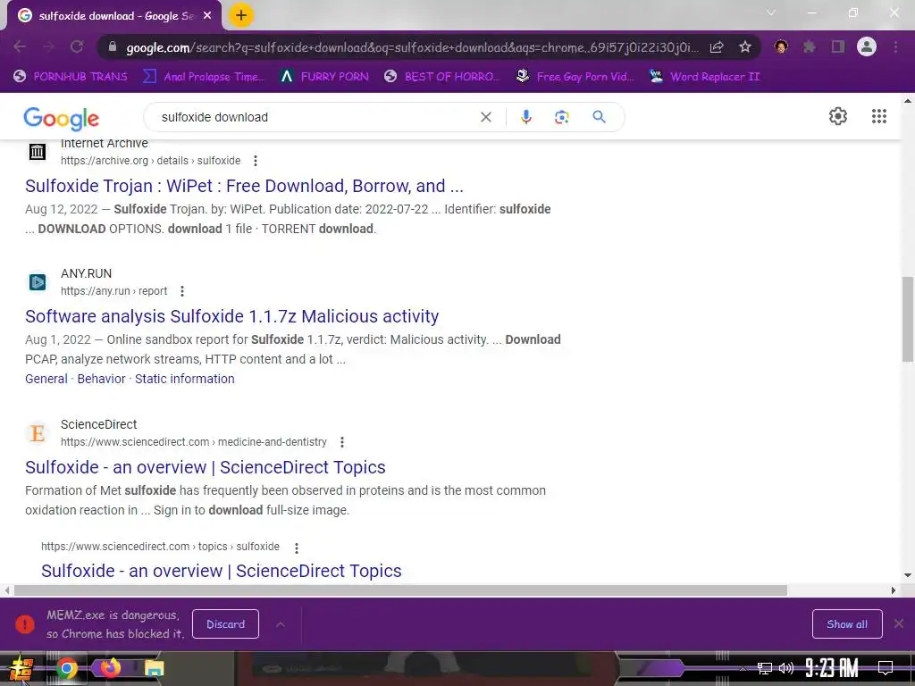Click the horizontal scrollbar thumb
915x686 pixels.
pos(400,590)
